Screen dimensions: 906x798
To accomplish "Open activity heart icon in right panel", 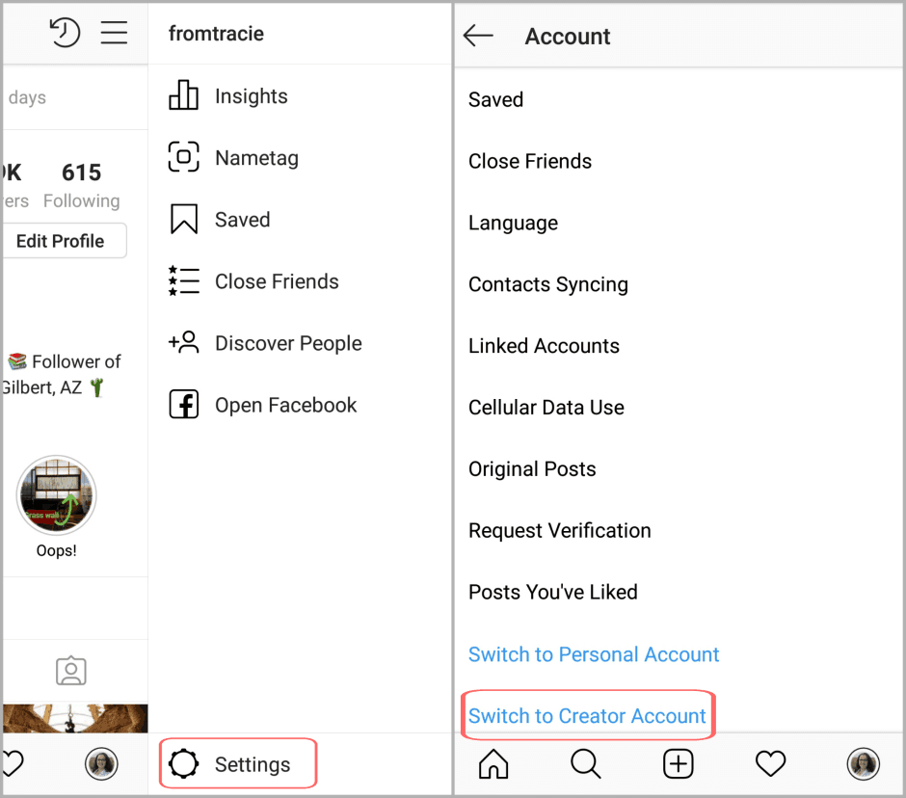I will (x=770, y=763).
